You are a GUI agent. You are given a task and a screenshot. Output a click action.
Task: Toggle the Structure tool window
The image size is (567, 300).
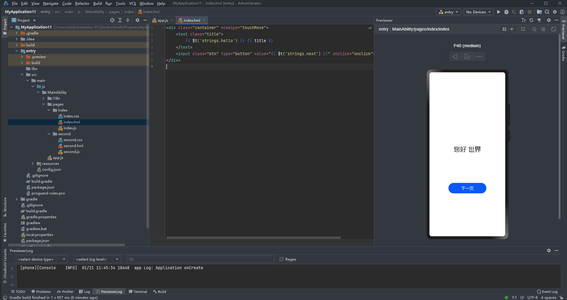(5, 207)
